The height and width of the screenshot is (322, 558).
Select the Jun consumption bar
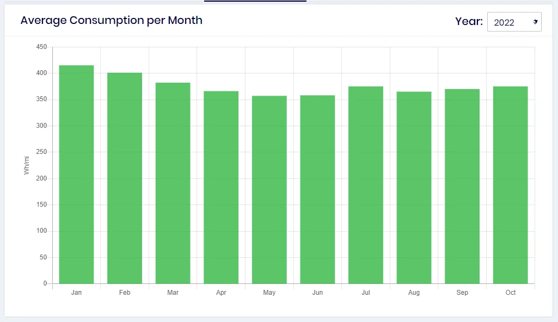point(317,189)
